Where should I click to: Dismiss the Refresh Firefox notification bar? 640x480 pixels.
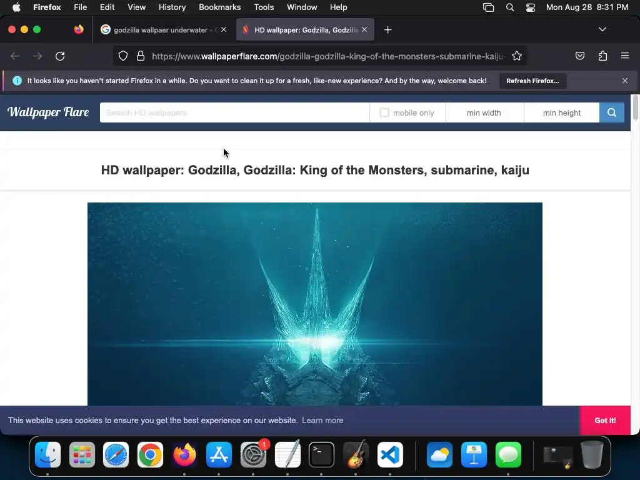[625, 81]
